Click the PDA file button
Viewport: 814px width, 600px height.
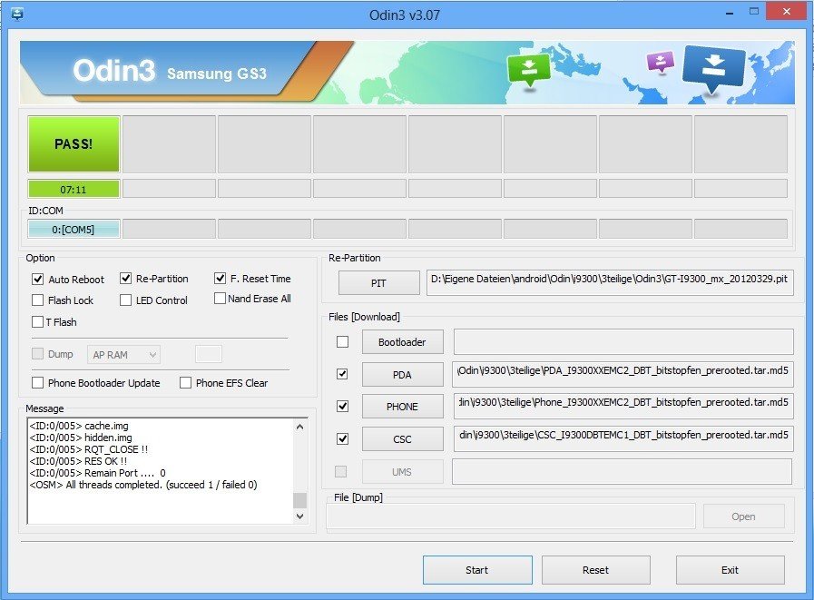click(x=403, y=375)
